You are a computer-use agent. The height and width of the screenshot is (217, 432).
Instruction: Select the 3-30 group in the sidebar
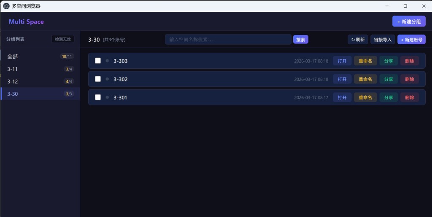click(40, 94)
